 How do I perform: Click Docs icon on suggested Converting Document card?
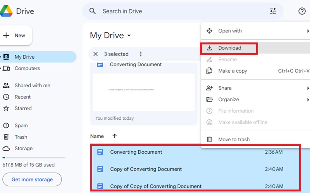100,64
